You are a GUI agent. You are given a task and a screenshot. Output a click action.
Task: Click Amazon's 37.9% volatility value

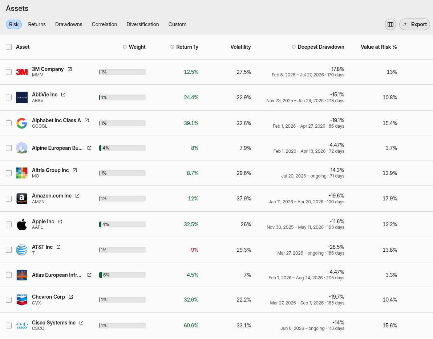click(243, 199)
